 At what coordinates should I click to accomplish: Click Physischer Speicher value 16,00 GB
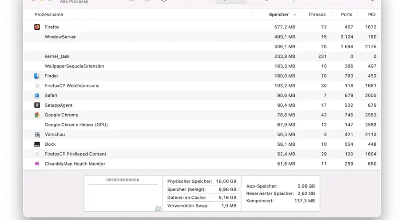pos(226,181)
